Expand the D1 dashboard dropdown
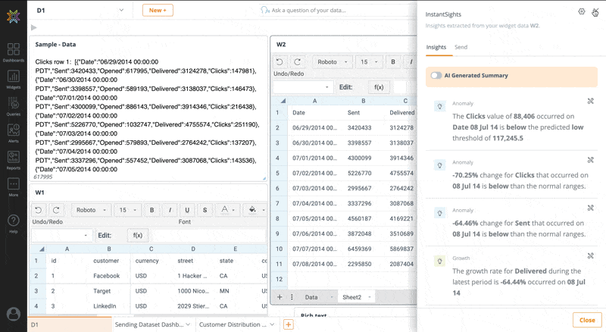 point(121,10)
